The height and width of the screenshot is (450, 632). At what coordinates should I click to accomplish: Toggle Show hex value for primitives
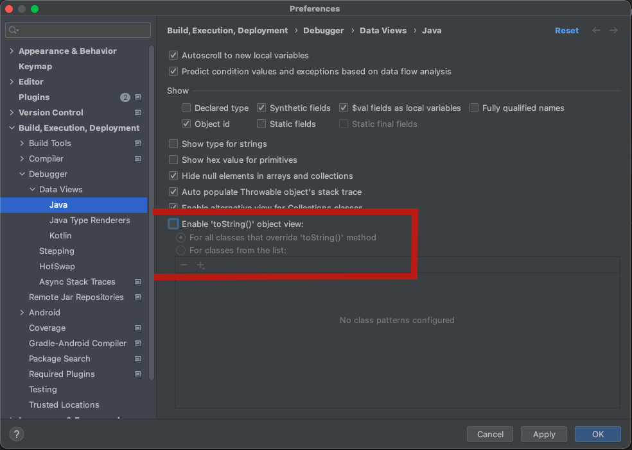tap(173, 160)
